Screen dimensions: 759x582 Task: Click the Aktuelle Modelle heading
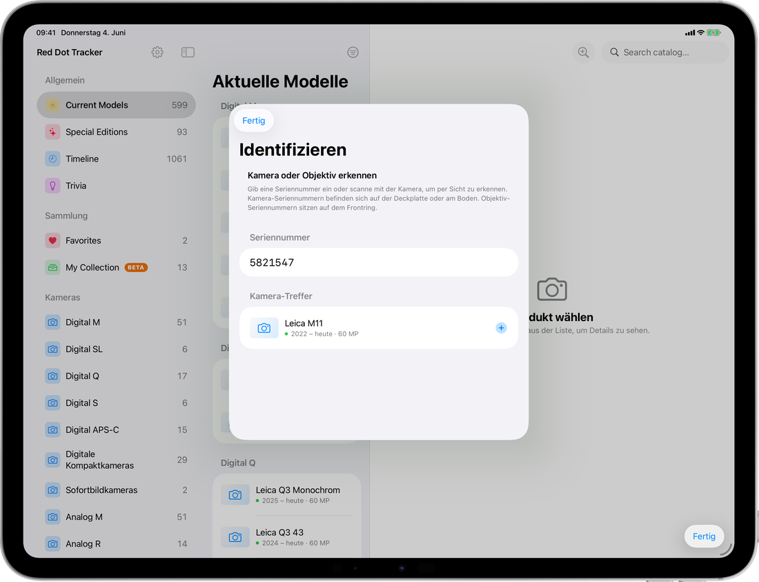pyautogui.click(x=280, y=81)
